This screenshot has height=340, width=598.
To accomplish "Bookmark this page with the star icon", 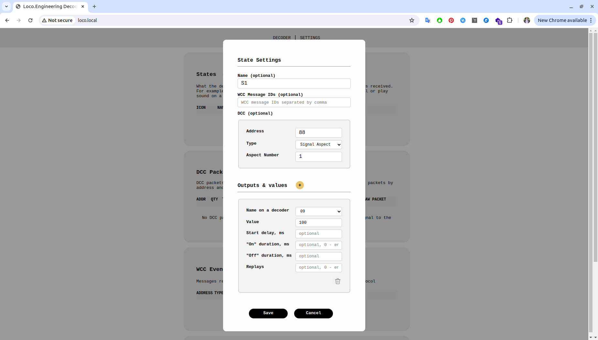I will pos(411,20).
